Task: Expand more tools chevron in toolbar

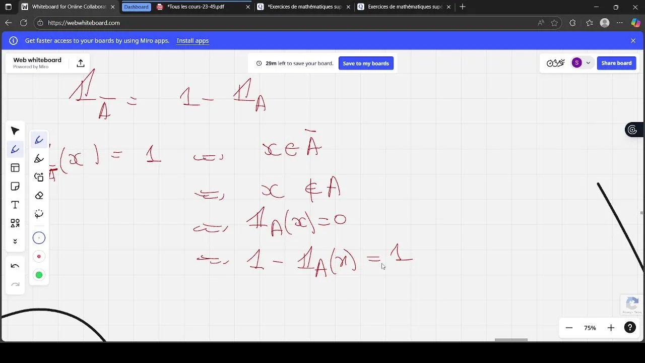Action: click(15, 241)
